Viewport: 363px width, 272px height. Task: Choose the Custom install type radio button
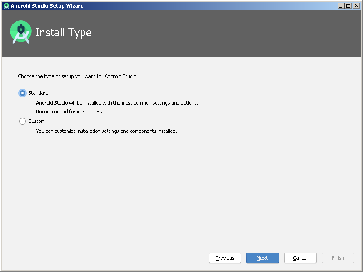coord(22,121)
